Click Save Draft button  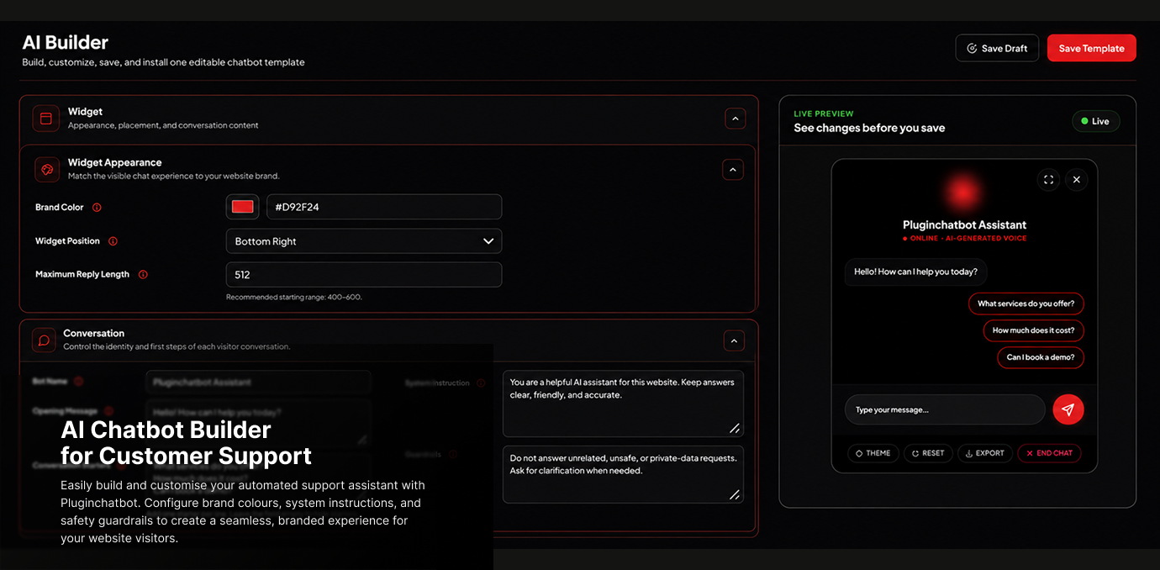click(997, 48)
